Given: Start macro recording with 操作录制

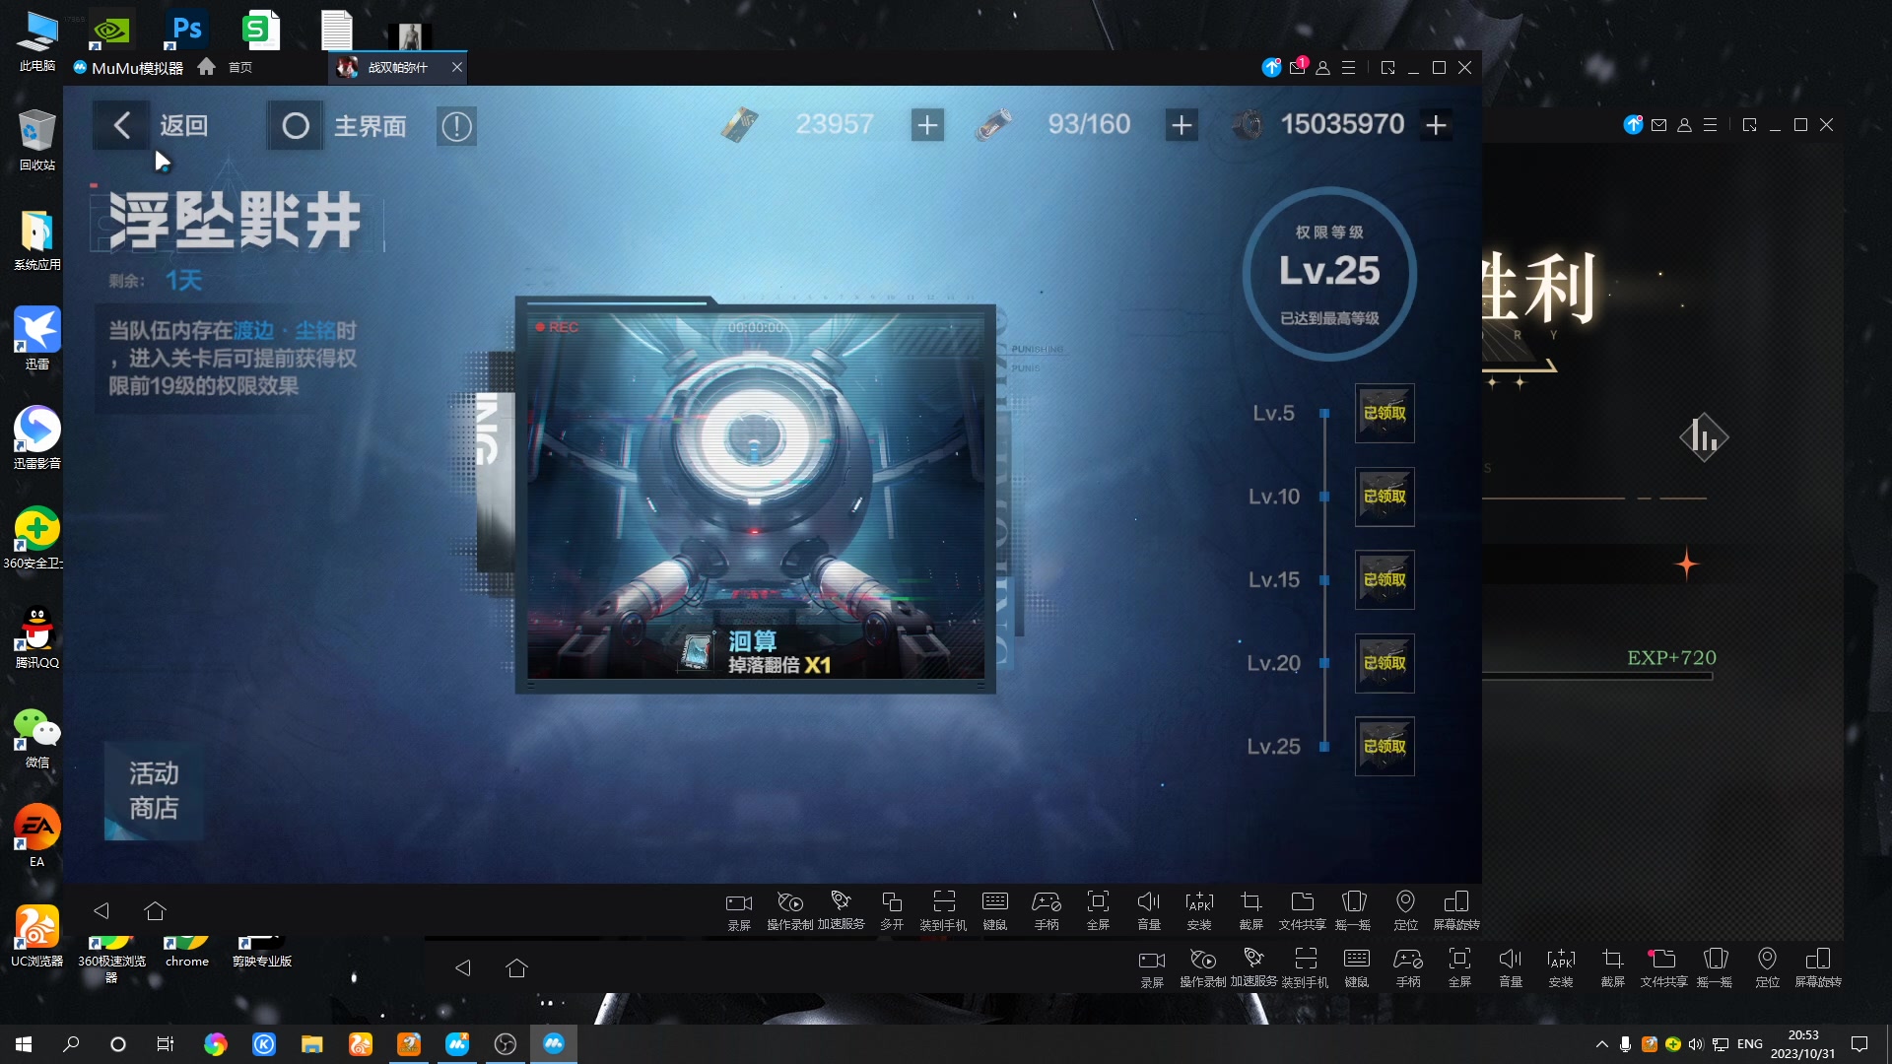Looking at the screenshot, I should coord(790,908).
